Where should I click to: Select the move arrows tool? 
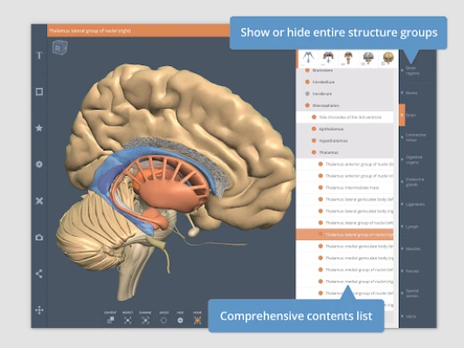(39, 310)
